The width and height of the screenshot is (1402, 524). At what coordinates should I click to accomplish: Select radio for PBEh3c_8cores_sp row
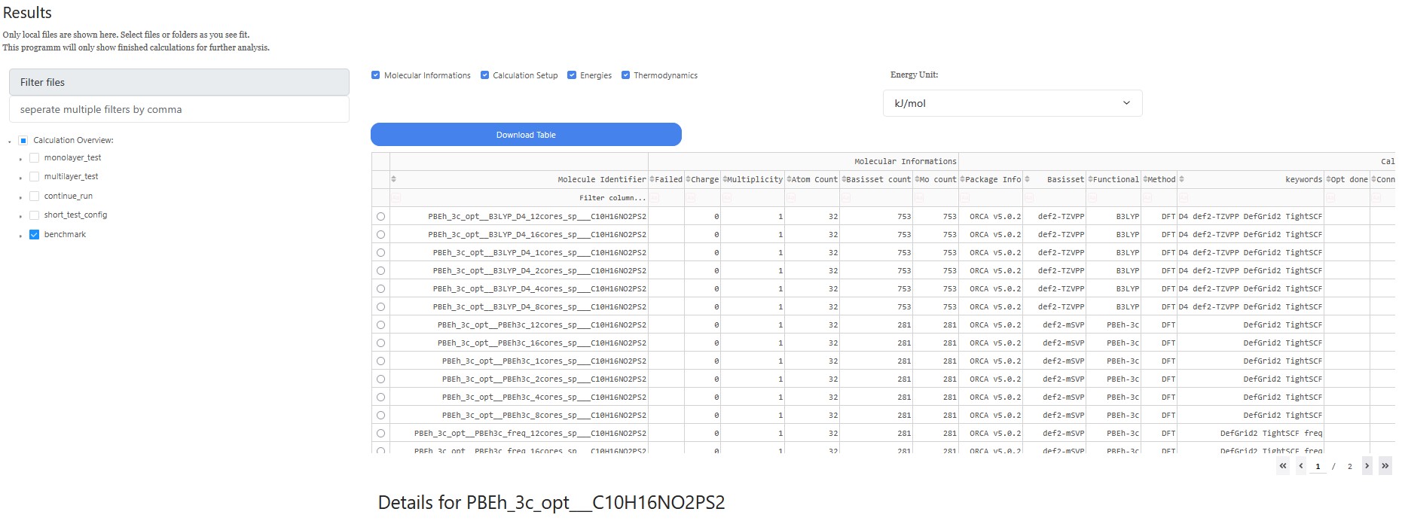click(380, 415)
